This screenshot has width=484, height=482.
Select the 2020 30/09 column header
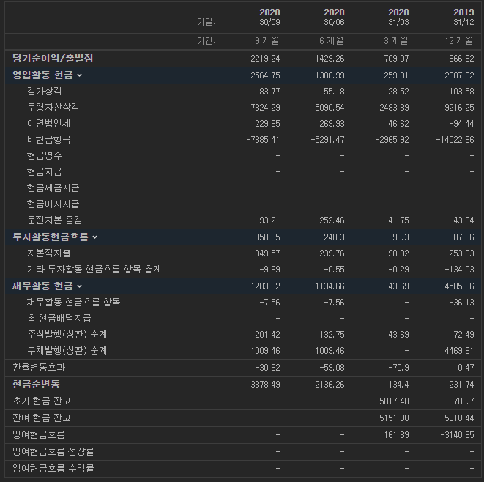coord(269,17)
